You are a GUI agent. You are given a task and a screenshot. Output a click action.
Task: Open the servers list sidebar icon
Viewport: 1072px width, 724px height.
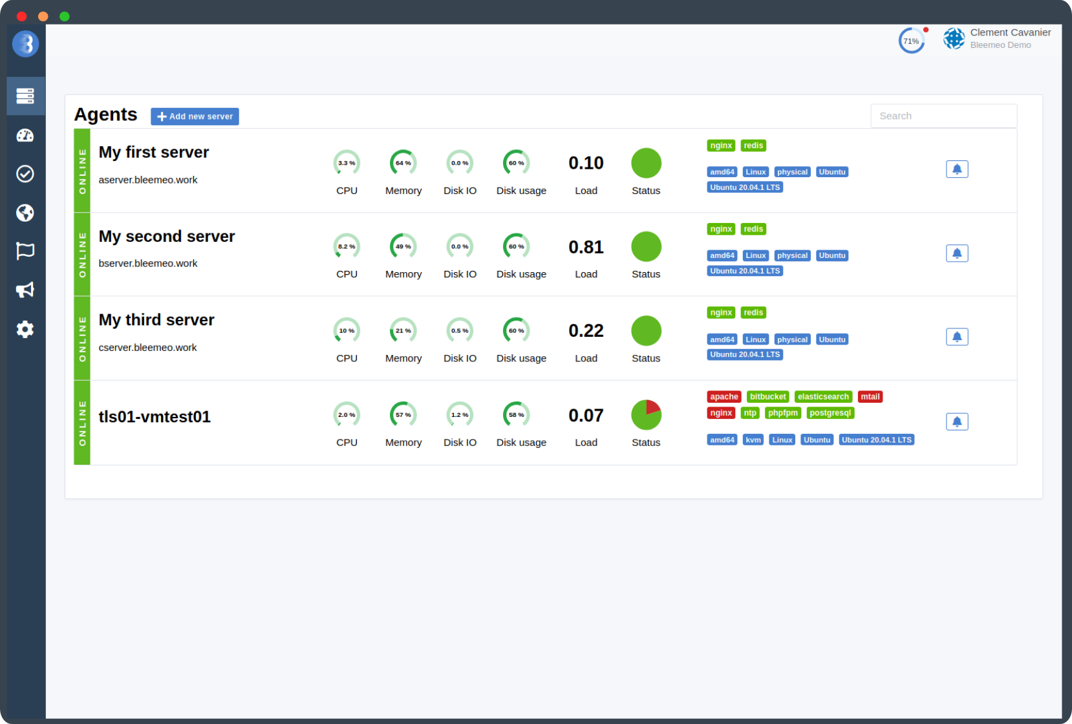point(25,96)
